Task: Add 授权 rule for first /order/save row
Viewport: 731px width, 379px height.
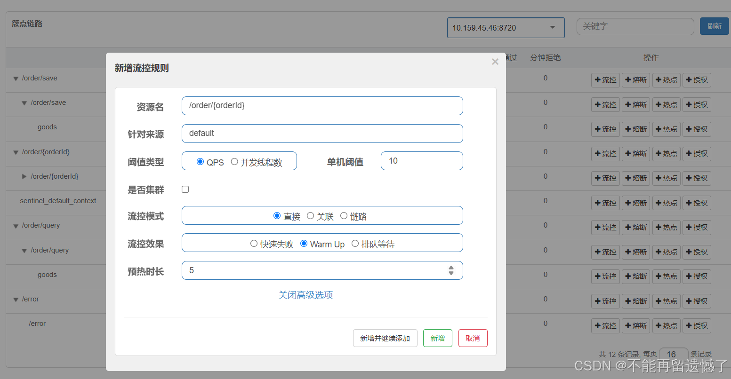Action: (x=697, y=80)
